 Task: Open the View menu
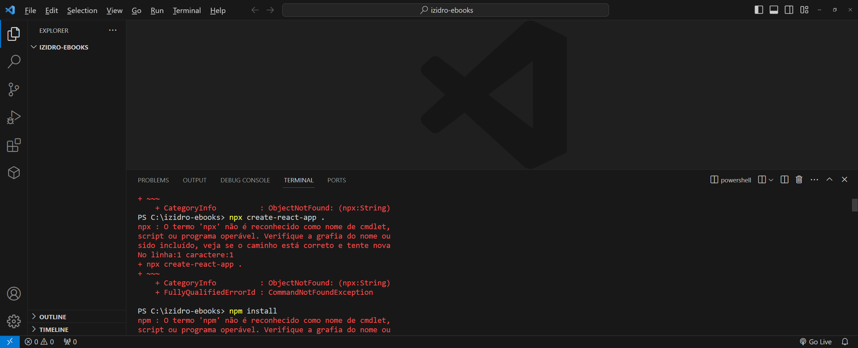tap(114, 10)
